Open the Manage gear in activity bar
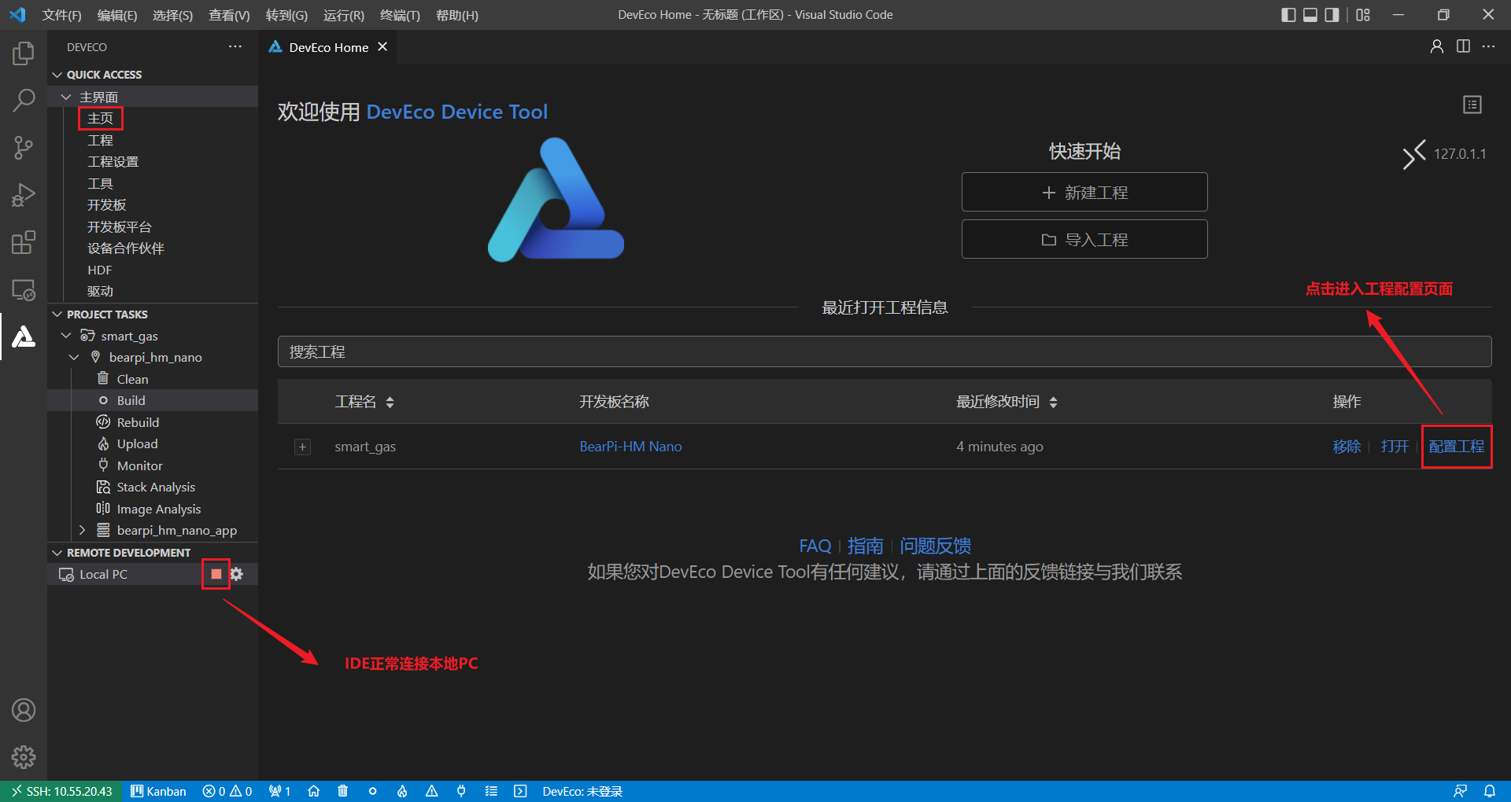 click(x=24, y=757)
